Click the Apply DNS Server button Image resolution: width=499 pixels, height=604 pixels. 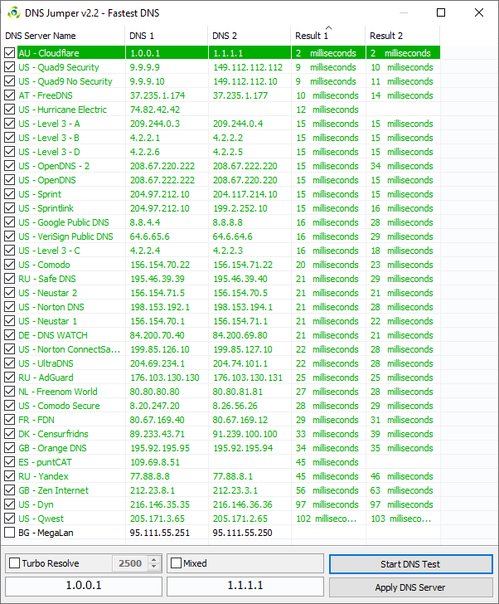(411, 587)
